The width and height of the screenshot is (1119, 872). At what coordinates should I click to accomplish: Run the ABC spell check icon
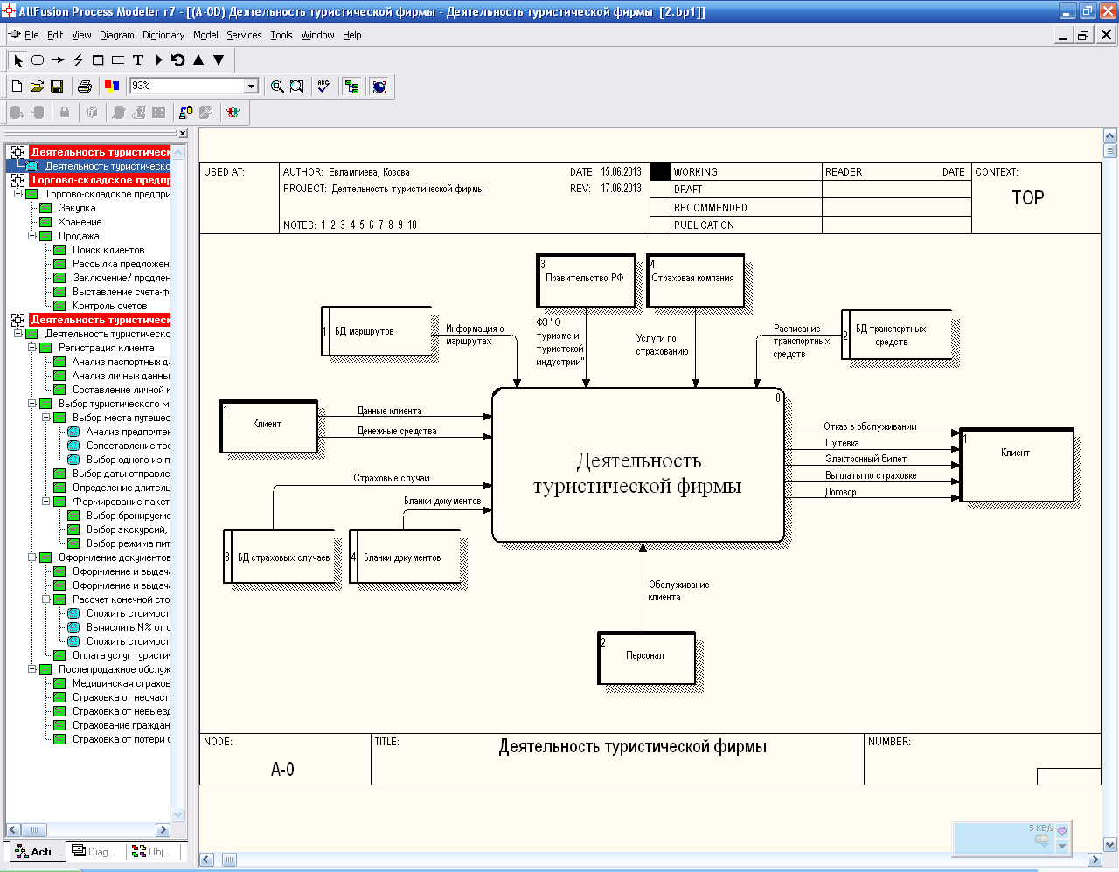(x=324, y=87)
